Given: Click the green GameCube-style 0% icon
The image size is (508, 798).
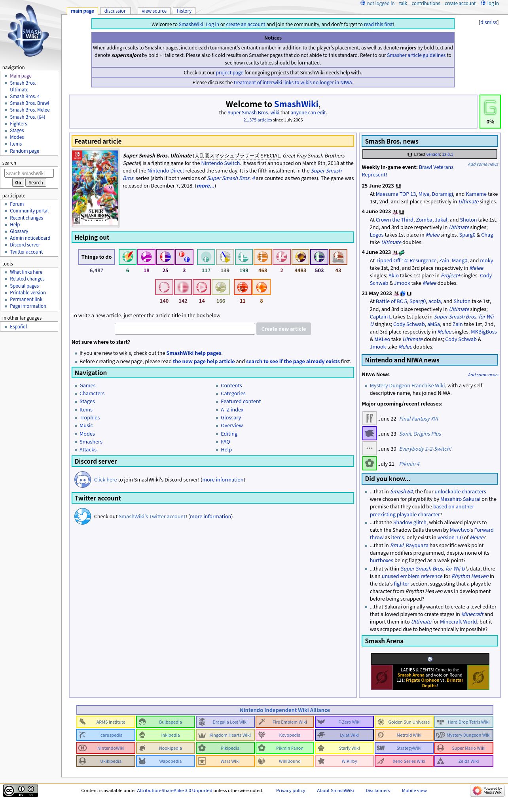Looking at the screenshot, I should tap(490, 108).
